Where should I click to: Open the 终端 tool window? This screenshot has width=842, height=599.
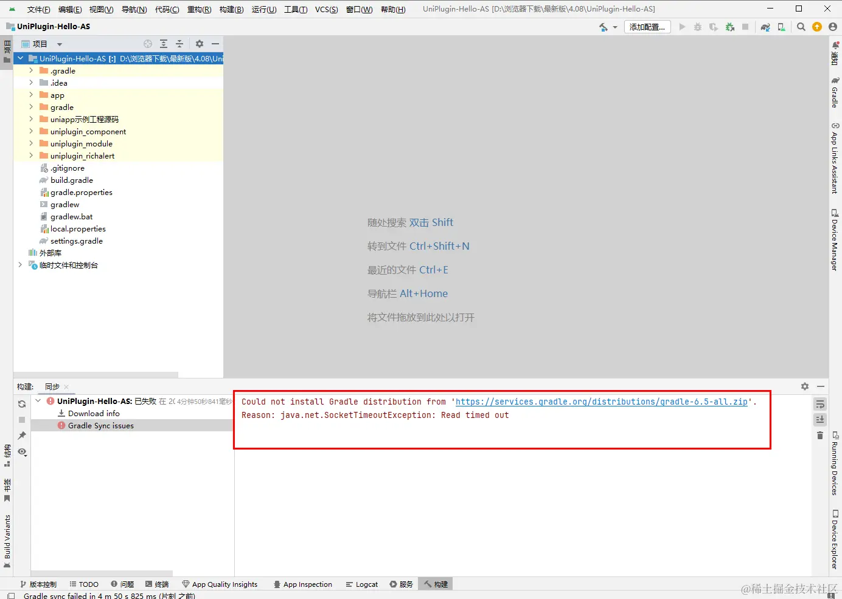click(157, 584)
